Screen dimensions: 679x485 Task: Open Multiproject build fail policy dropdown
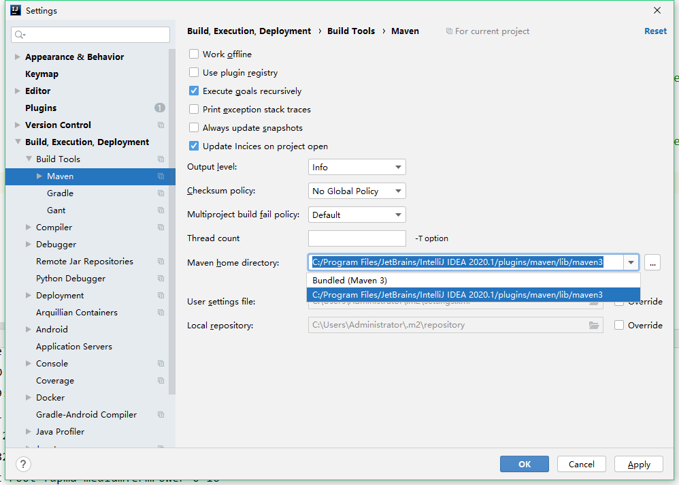click(x=357, y=215)
